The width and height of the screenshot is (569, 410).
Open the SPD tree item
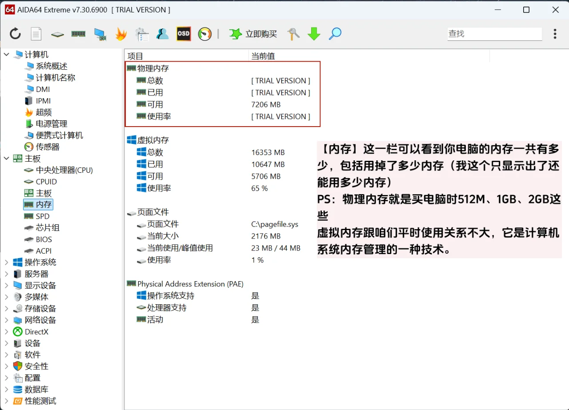coord(43,216)
